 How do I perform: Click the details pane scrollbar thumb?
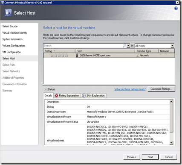[171, 118]
